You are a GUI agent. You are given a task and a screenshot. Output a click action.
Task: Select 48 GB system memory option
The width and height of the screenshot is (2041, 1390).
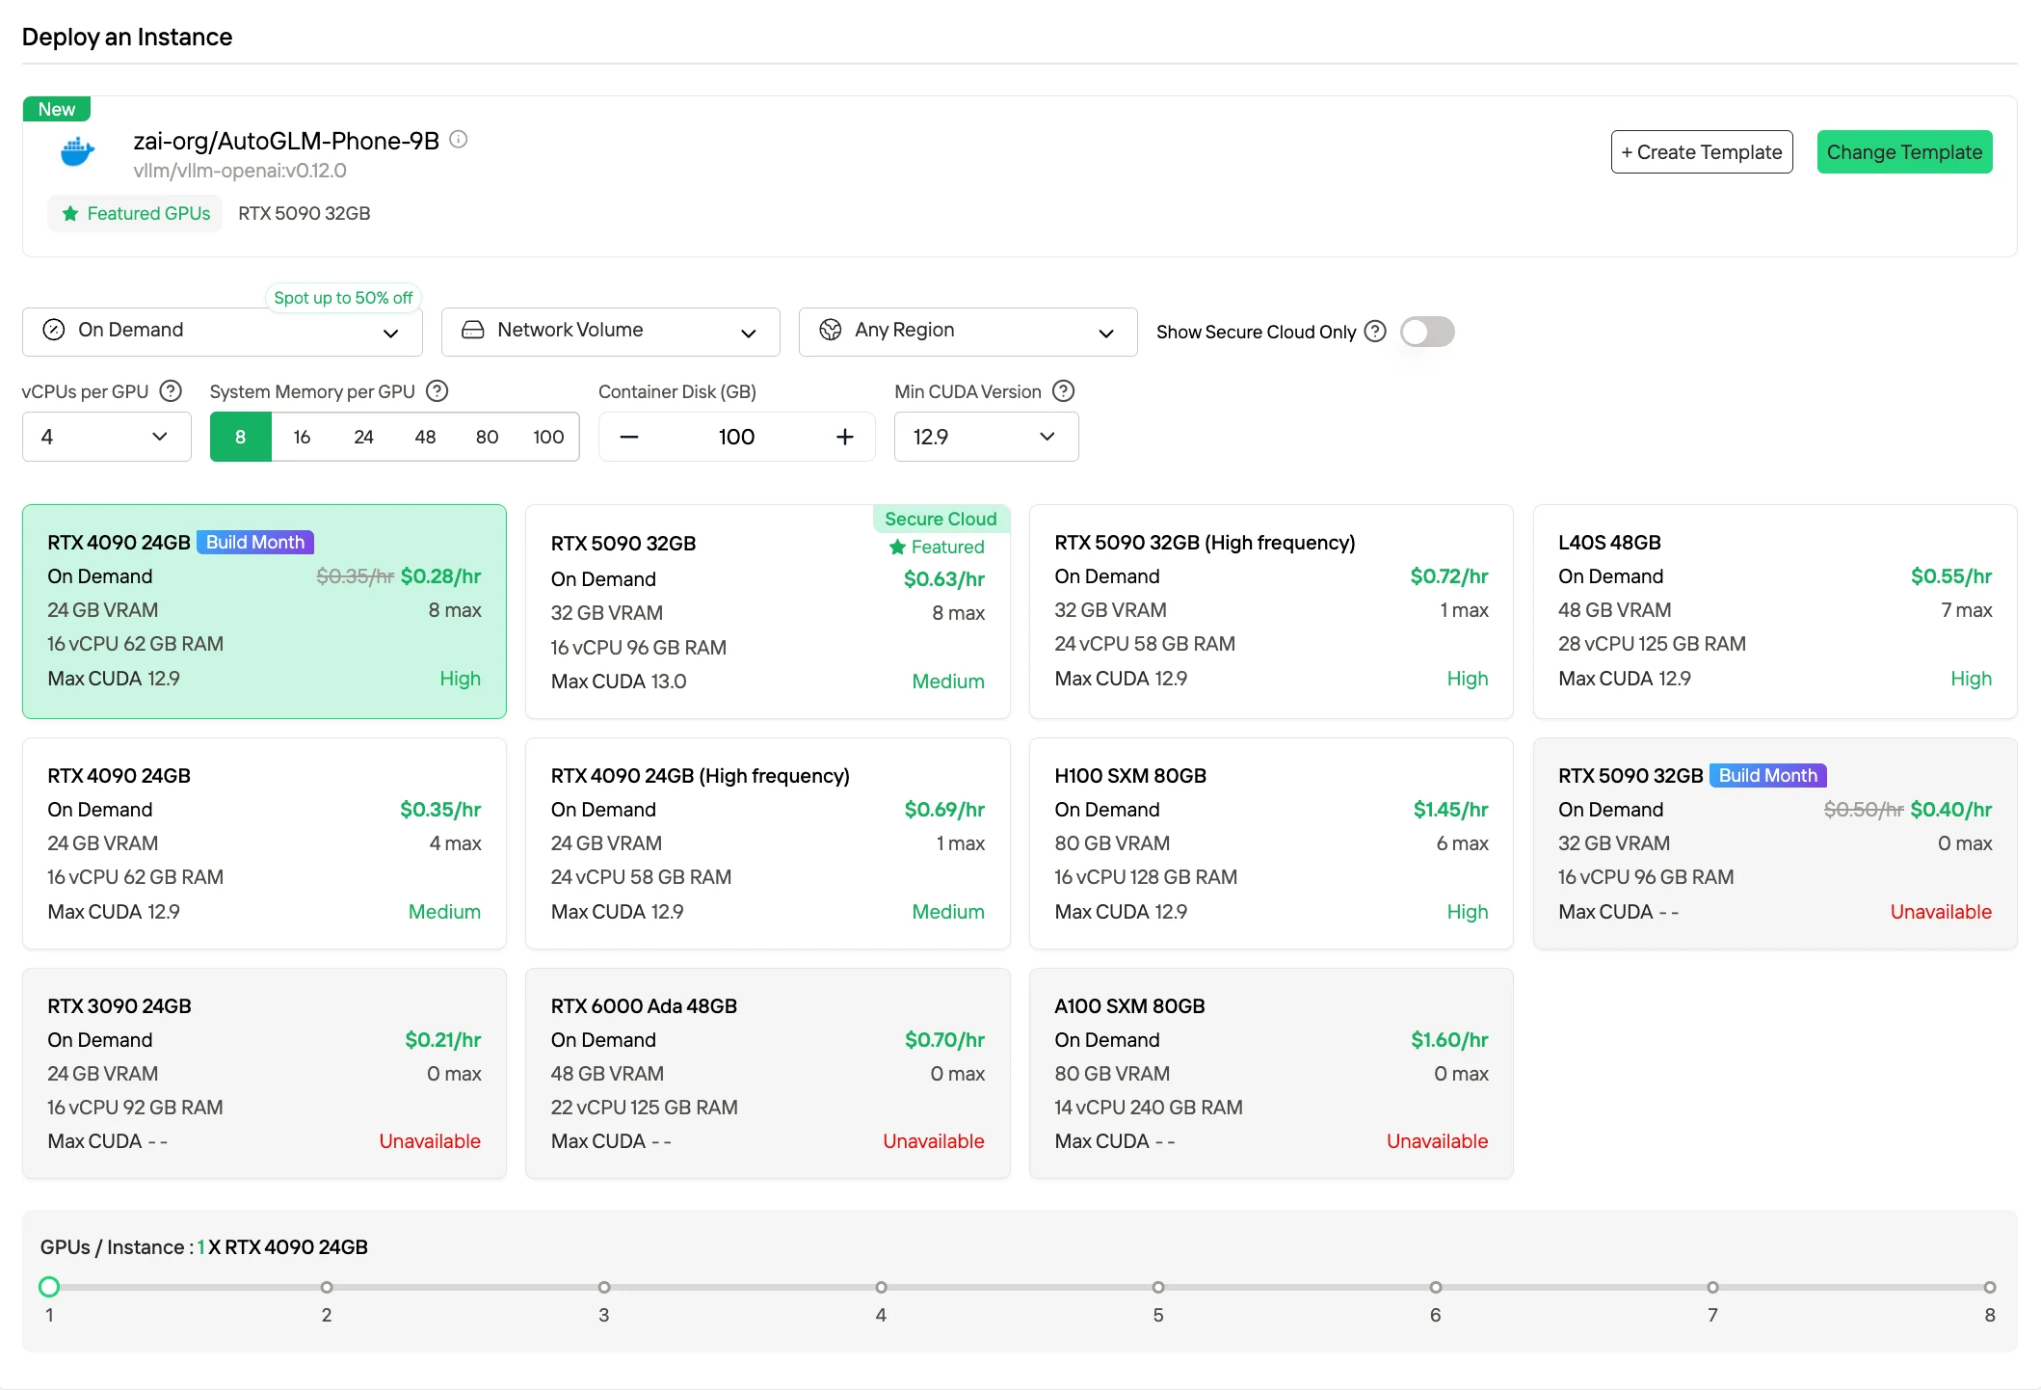(425, 437)
